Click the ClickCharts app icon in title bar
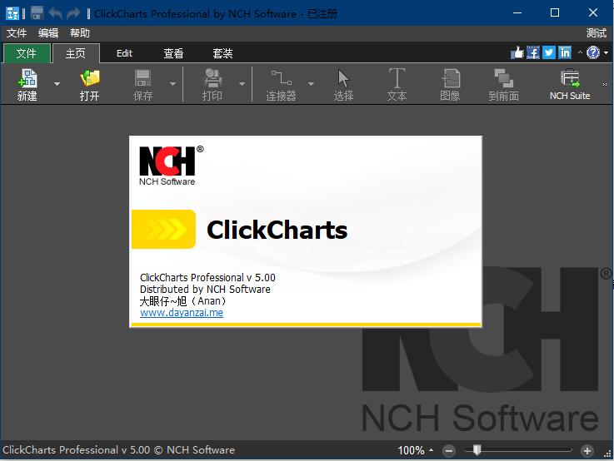Viewport: 614px width, 461px height. (12, 13)
